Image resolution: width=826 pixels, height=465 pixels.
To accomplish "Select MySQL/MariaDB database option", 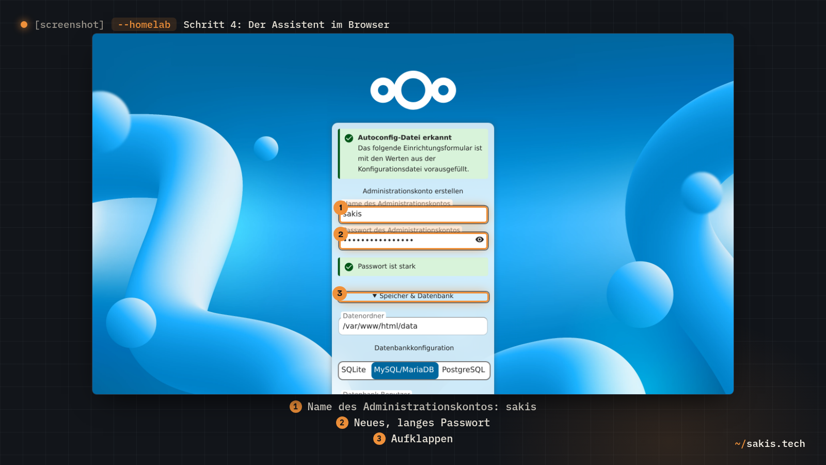I will [404, 370].
